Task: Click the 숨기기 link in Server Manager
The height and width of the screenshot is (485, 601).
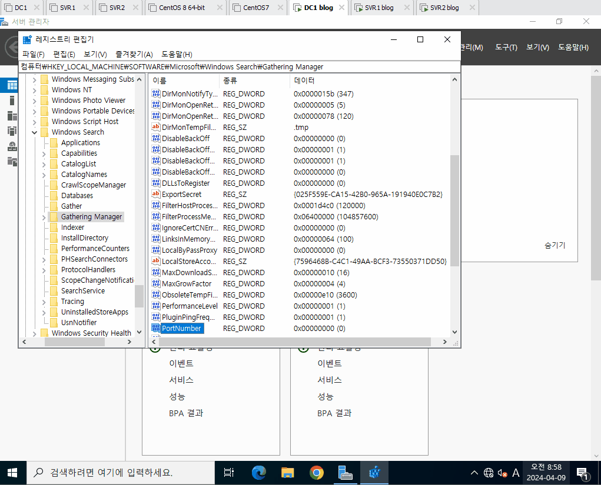Action: 554,245
